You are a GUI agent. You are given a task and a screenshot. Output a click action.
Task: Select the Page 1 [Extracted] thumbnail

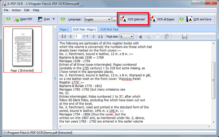point(23,49)
